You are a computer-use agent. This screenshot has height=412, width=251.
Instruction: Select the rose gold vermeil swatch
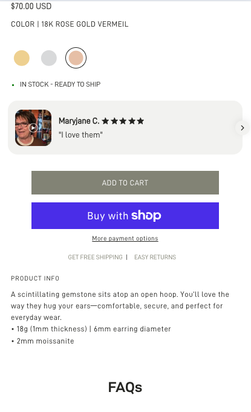point(76,58)
